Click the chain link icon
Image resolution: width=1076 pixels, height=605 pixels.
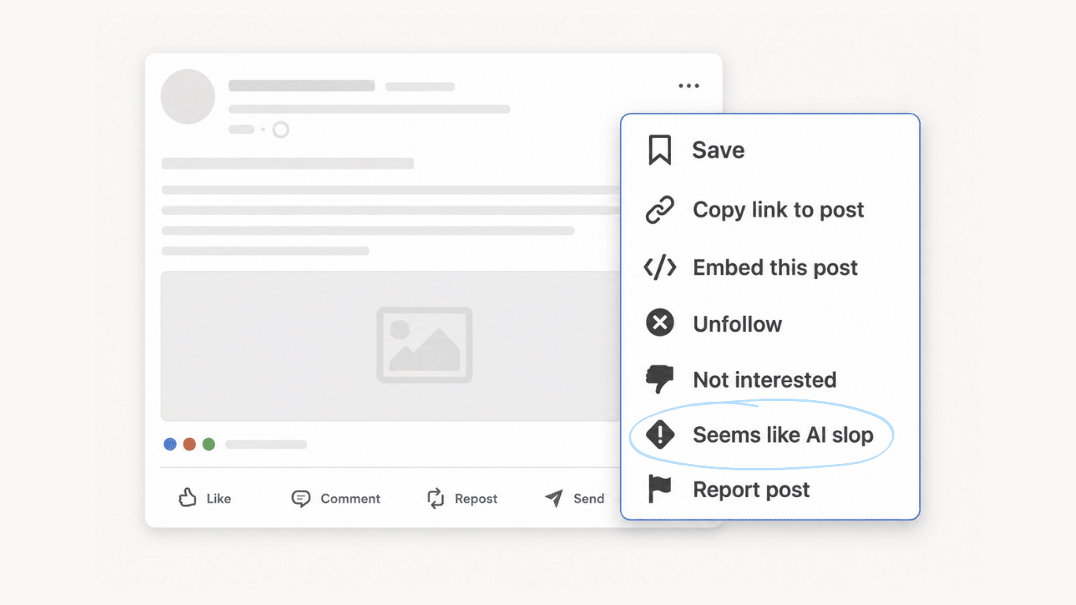point(659,210)
